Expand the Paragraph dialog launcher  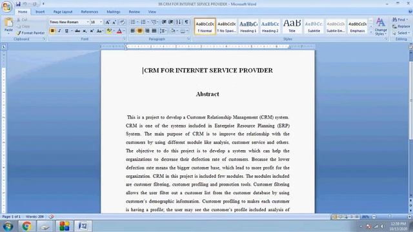188,39
